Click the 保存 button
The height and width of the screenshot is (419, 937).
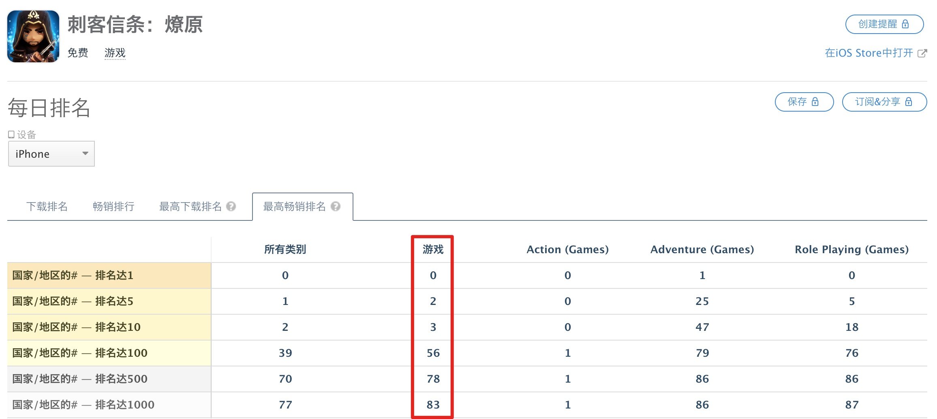click(804, 102)
